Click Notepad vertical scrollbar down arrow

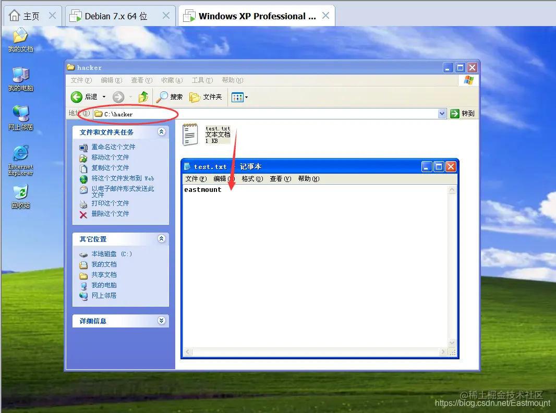pyautogui.click(x=452, y=343)
